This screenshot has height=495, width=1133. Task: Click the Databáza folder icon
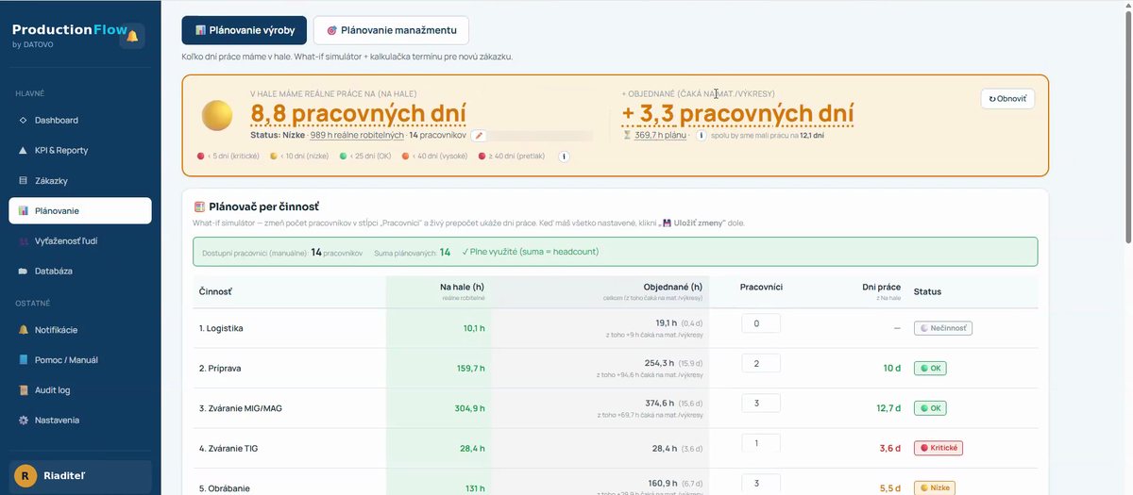tap(24, 272)
